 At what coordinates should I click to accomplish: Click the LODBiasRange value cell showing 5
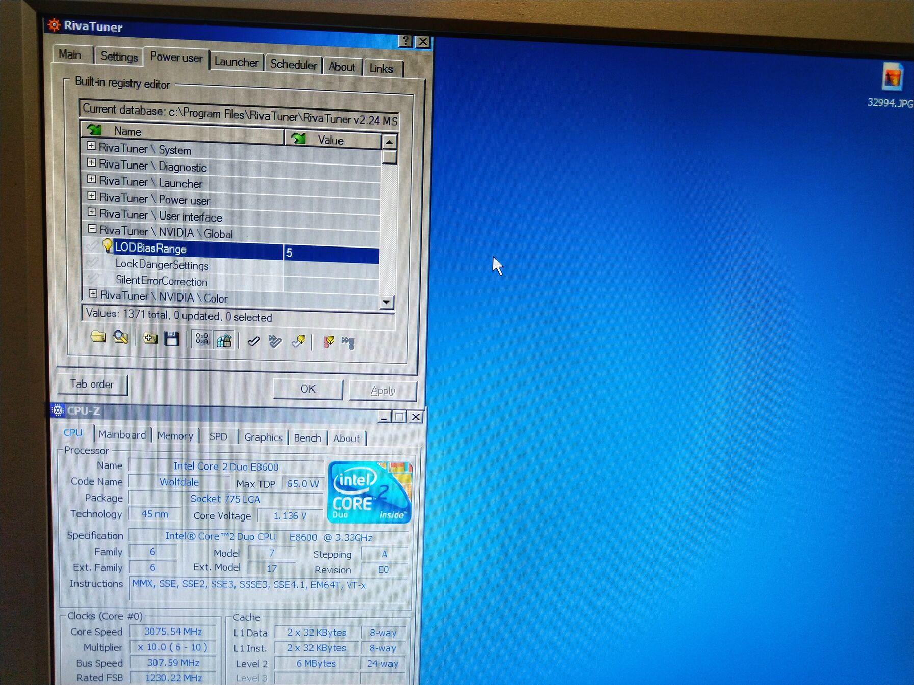[x=331, y=253]
